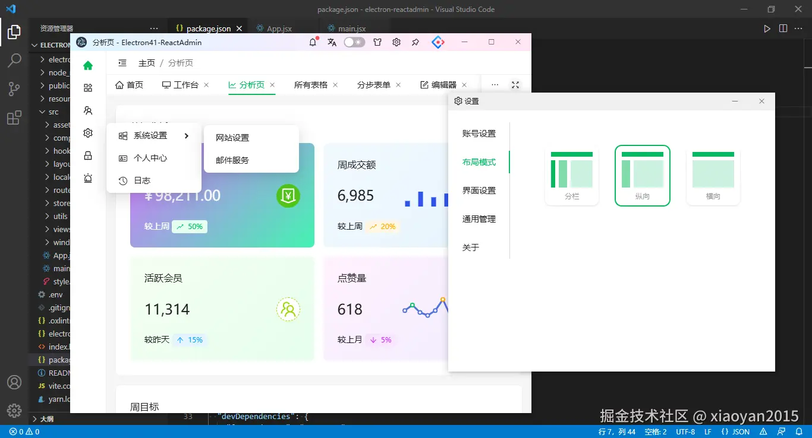The width and height of the screenshot is (812, 438).
Task: Click the user management icon in sidebar
Action: tap(88, 110)
